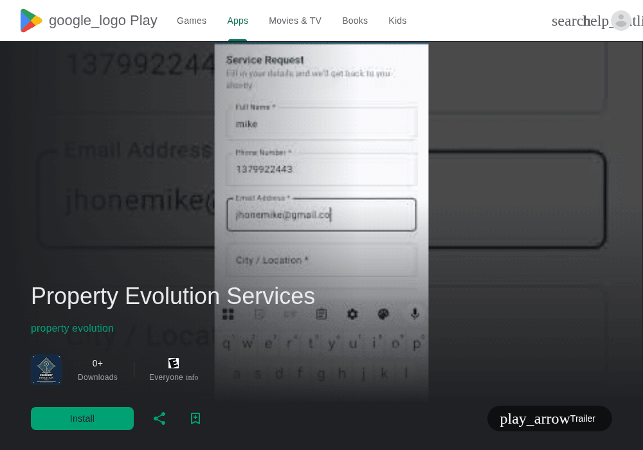
Task: Open the account profile avatar
Action: click(x=621, y=21)
